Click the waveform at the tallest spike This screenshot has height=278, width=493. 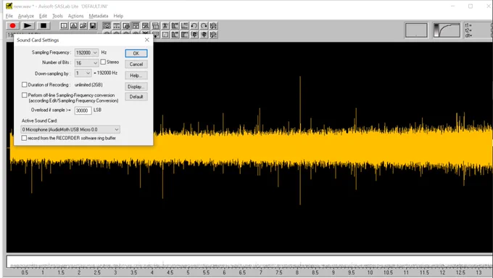coord(300,140)
